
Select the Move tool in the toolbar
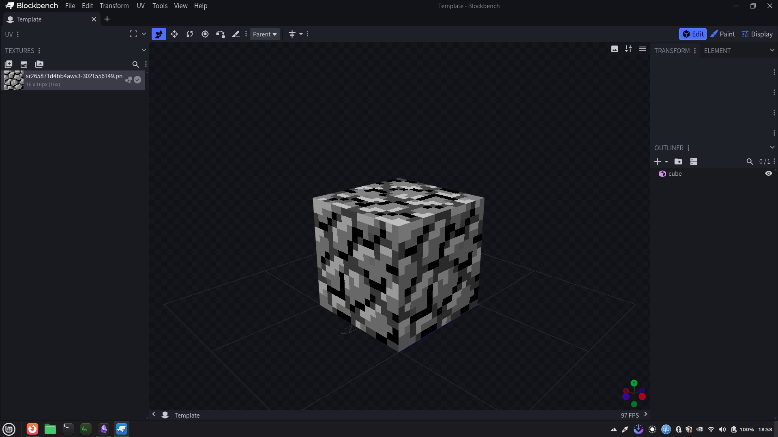174,34
